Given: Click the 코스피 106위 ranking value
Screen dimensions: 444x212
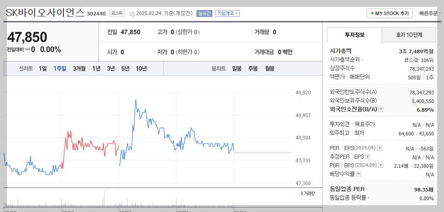Looking at the screenshot, I should (x=419, y=60).
